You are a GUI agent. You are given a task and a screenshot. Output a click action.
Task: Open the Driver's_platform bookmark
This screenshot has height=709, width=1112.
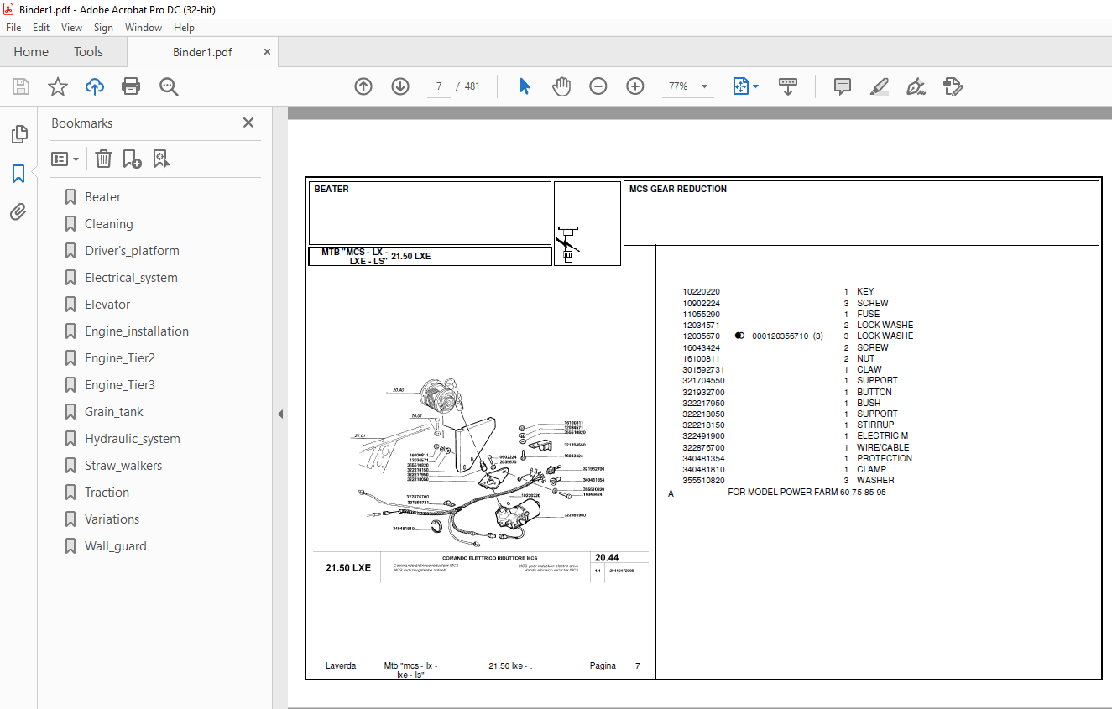[x=132, y=251]
